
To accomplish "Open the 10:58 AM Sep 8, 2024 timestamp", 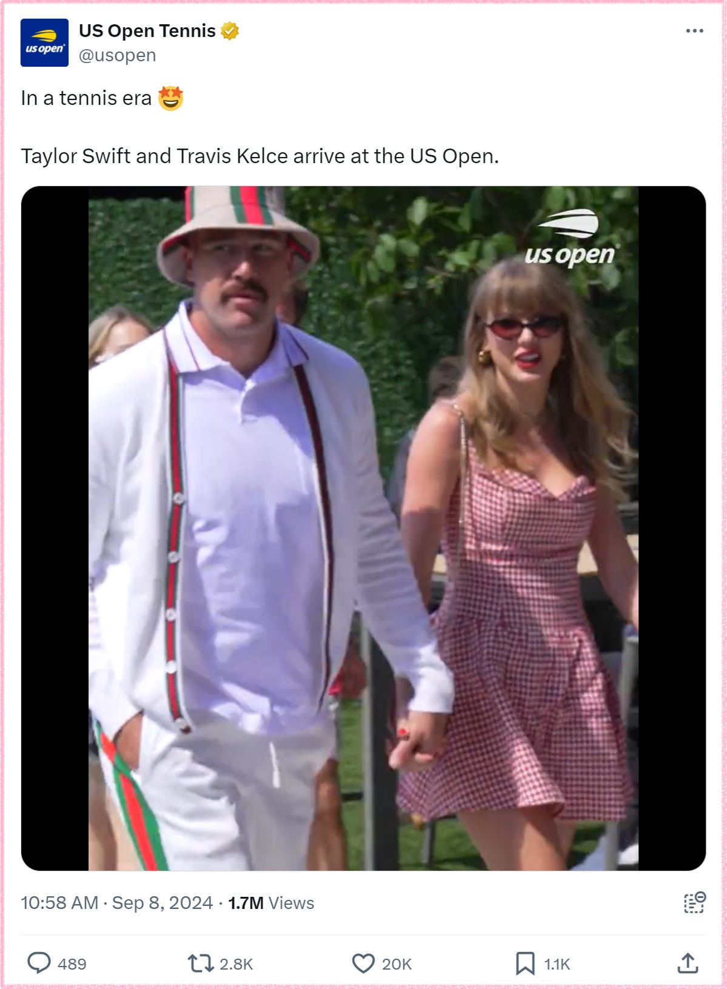I will tap(117, 903).
